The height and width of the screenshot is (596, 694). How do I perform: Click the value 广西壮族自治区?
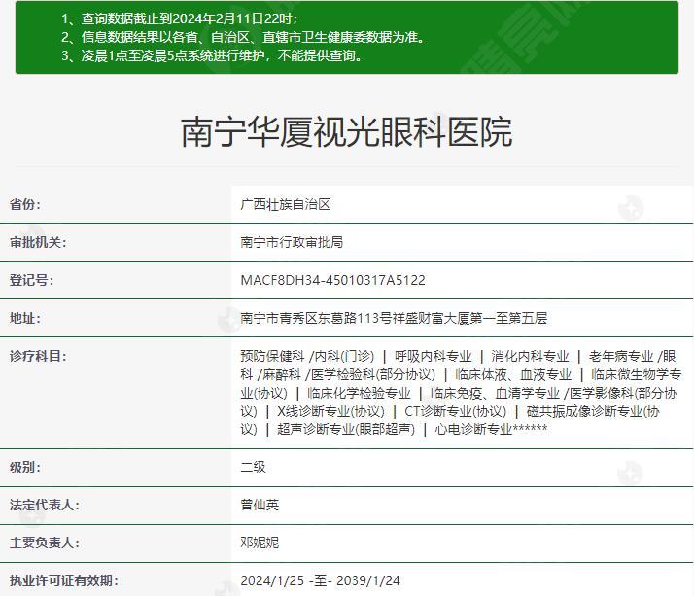(286, 204)
